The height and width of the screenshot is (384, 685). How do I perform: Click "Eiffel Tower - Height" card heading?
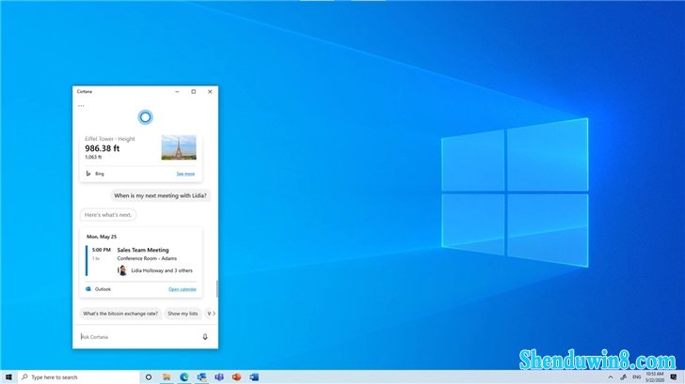point(110,139)
